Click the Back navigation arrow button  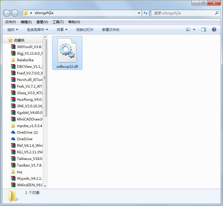pyautogui.click(x=7, y=13)
